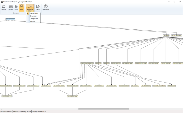183x113 pixels.
Task: Choose Kruhové graph layout
Action: [x=33, y=21]
